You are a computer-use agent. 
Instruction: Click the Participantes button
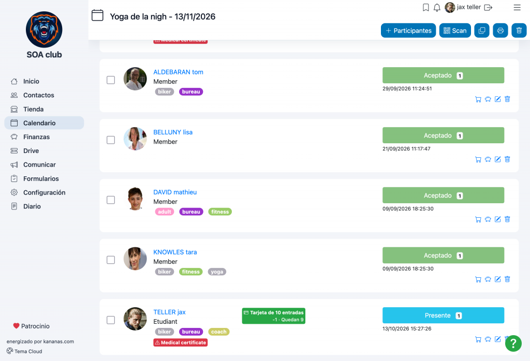pos(408,31)
